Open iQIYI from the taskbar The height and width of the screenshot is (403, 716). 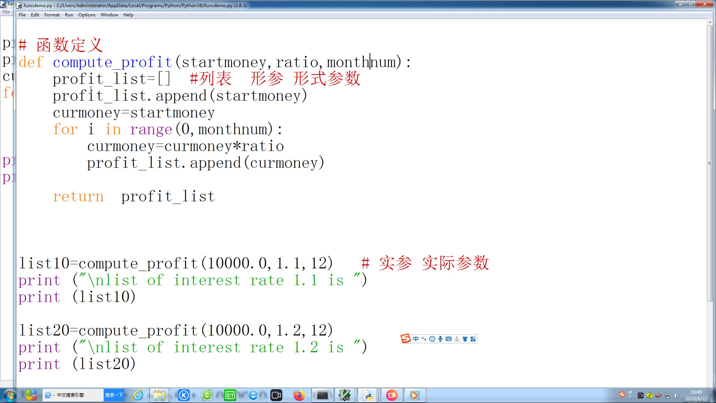tap(230, 395)
